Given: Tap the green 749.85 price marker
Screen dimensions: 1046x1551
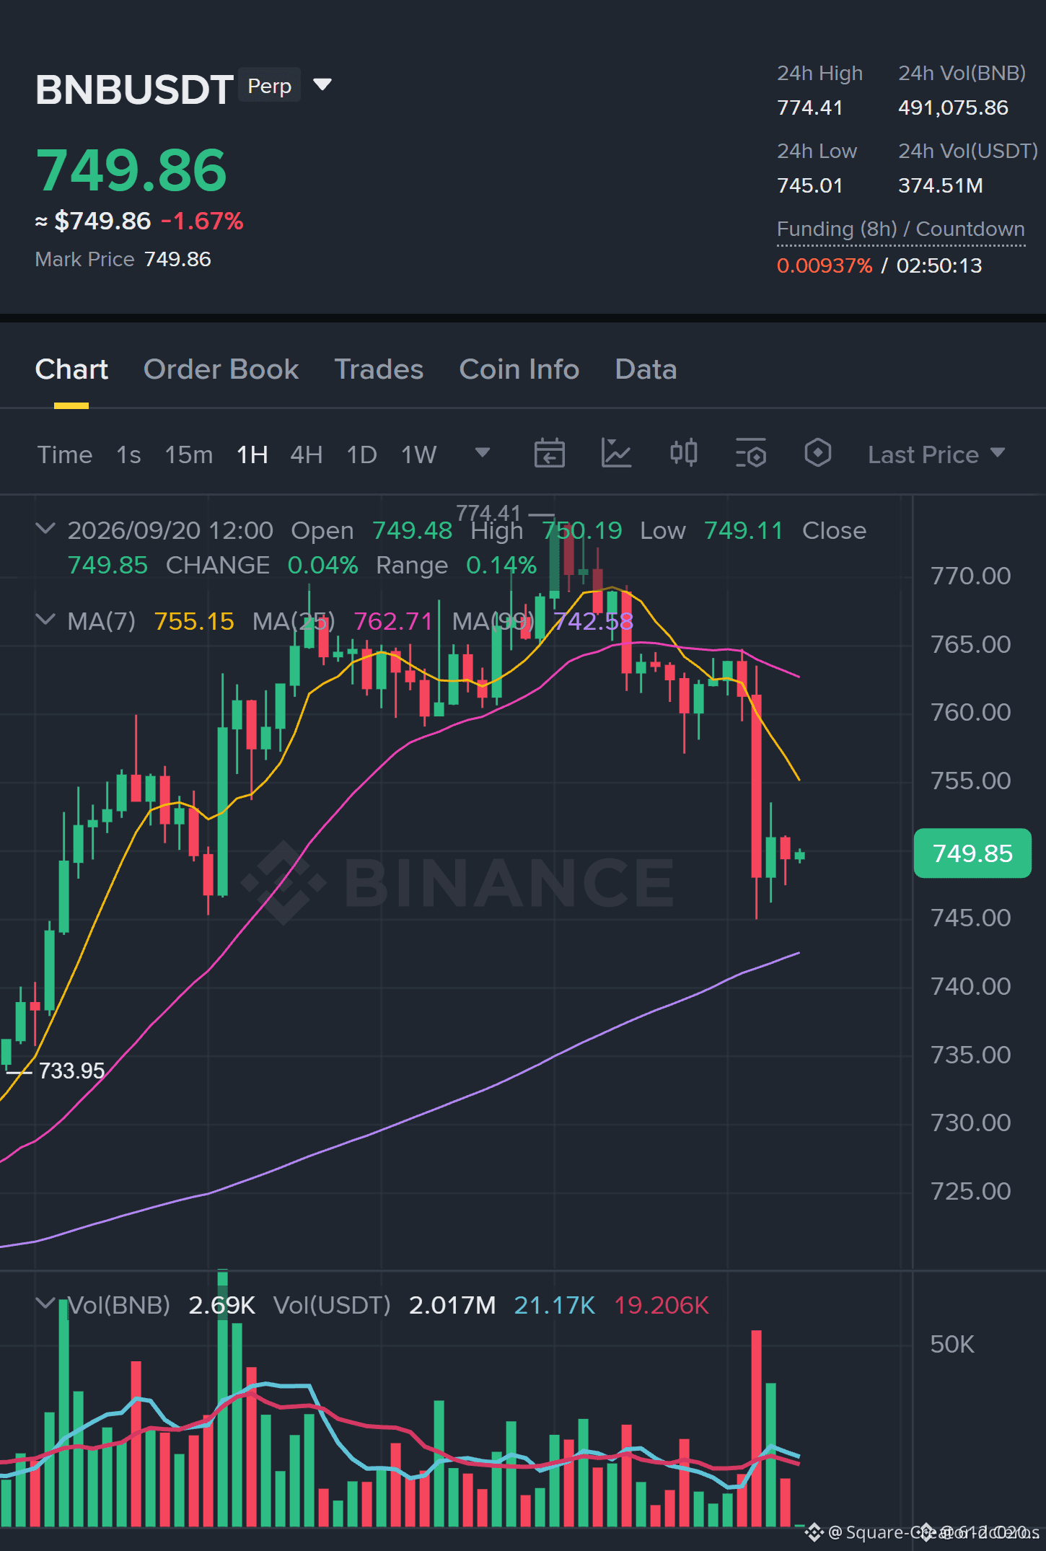Looking at the screenshot, I should point(972,853).
